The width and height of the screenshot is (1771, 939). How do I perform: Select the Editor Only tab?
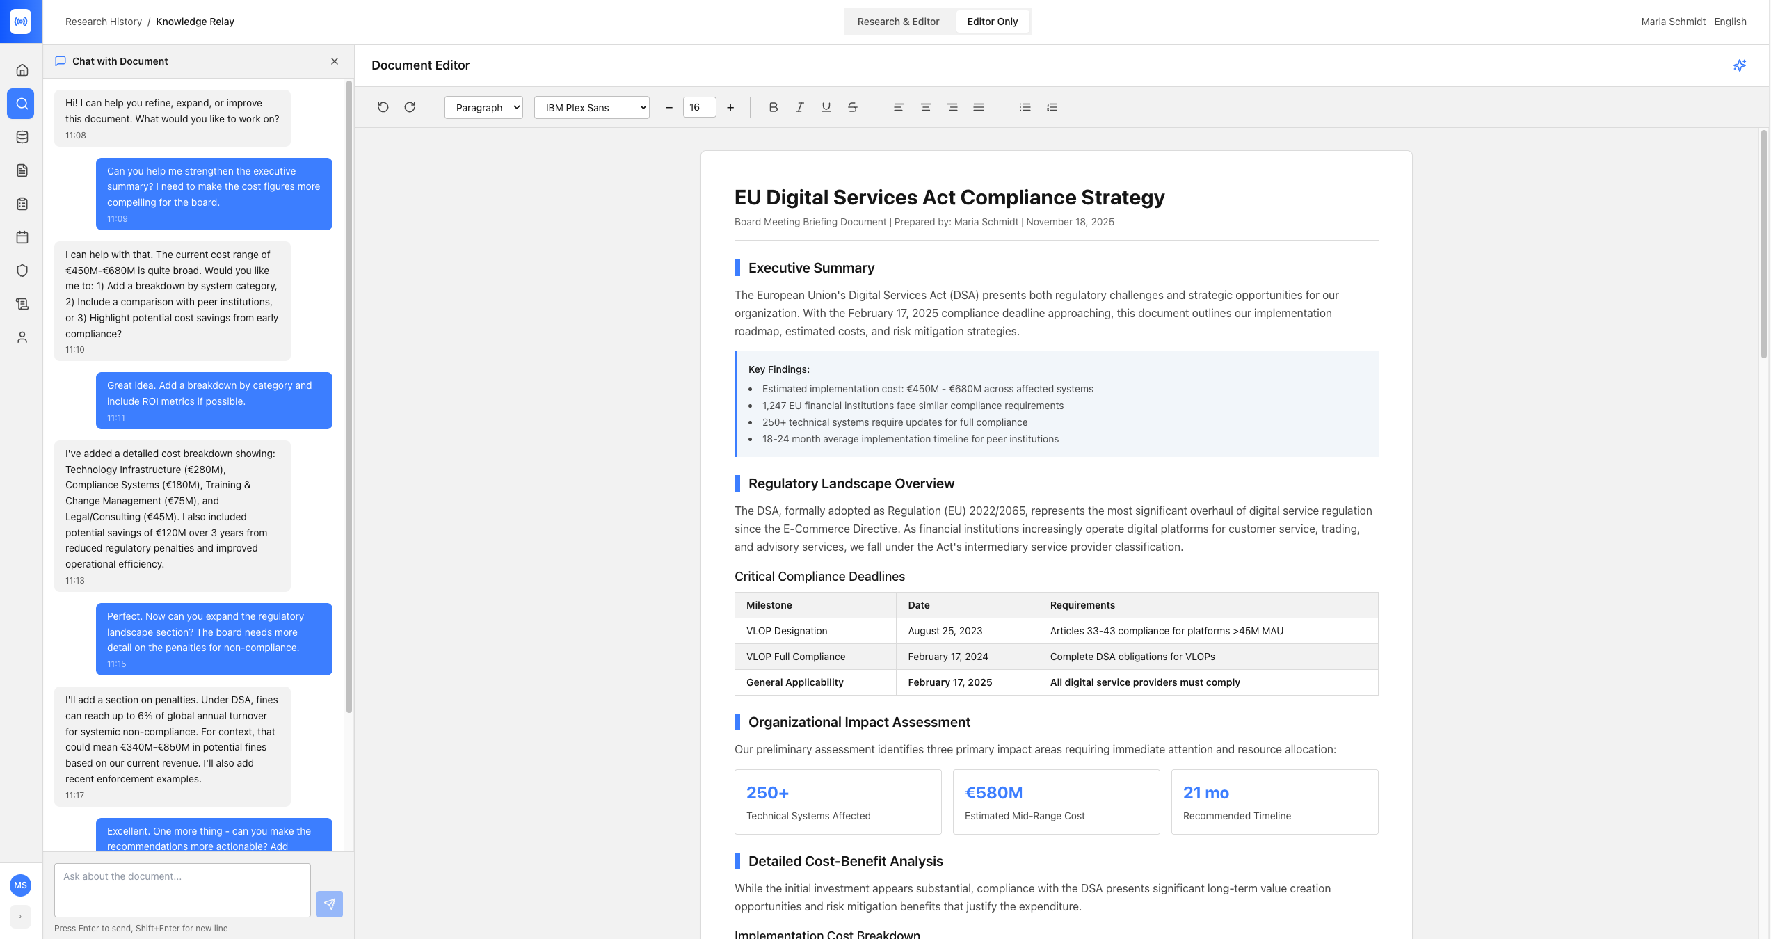coord(993,22)
